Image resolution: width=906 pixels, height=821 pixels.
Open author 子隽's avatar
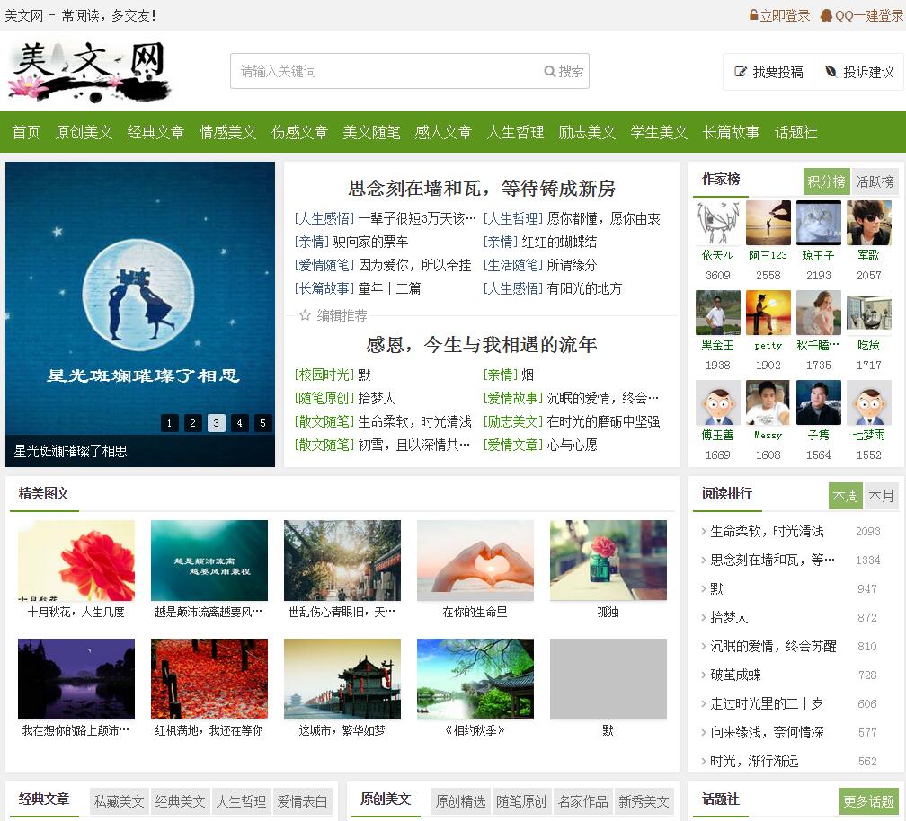point(818,402)
